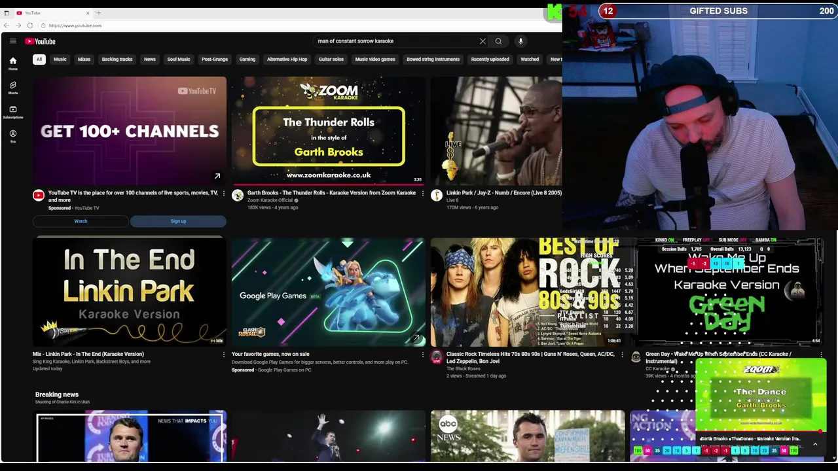Screen dimensions: 838x471
Task: Open the ABC News breaking news thumbnail
Action: pos(527,436)
